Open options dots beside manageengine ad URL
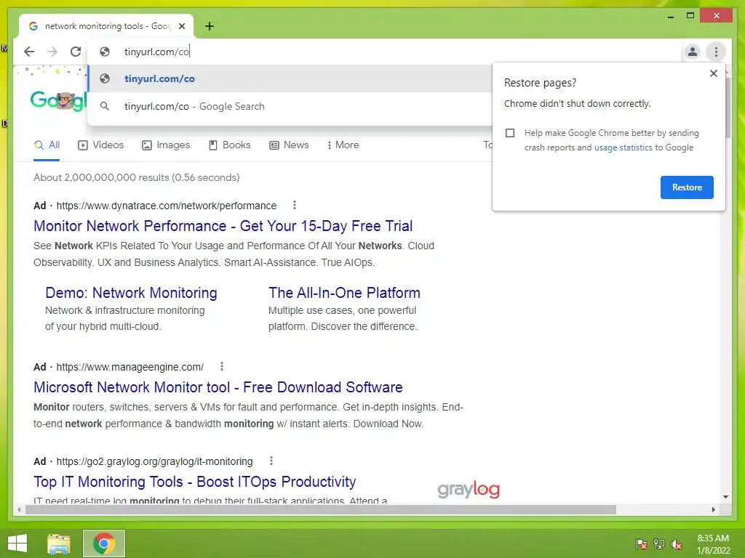Screen dimensions: 745x558 [221, 366]
